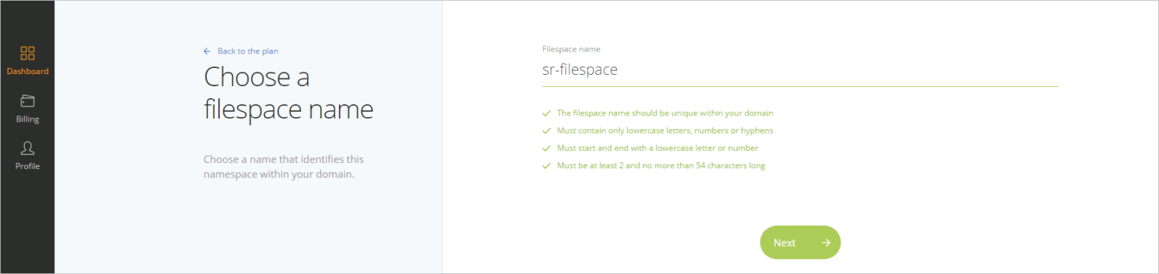Click checkmark for lowercase letters rule
The width and height of the screenshot is (1159, 274).
pos(546,131)
